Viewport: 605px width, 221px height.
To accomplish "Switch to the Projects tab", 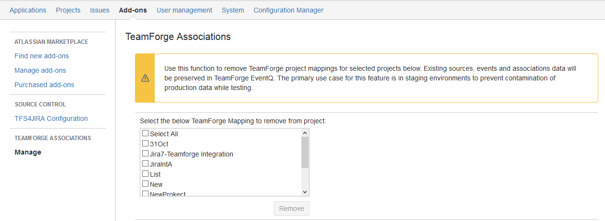I will (68, 10).
